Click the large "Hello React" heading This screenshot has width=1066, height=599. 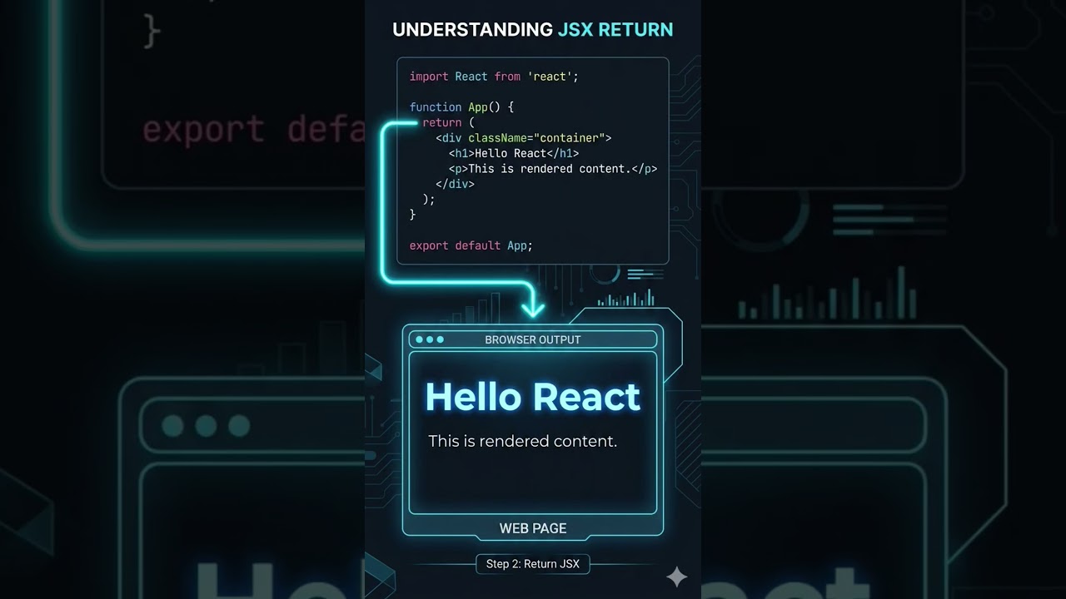(533, 397)
